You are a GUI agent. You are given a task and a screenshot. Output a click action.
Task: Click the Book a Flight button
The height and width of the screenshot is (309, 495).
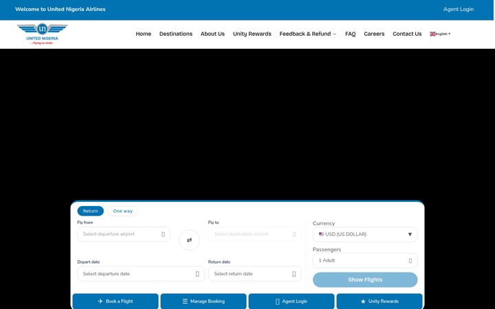[x=115, y=301]
